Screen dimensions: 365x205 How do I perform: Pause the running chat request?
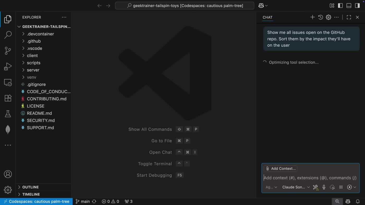click(x=341, y=187)
